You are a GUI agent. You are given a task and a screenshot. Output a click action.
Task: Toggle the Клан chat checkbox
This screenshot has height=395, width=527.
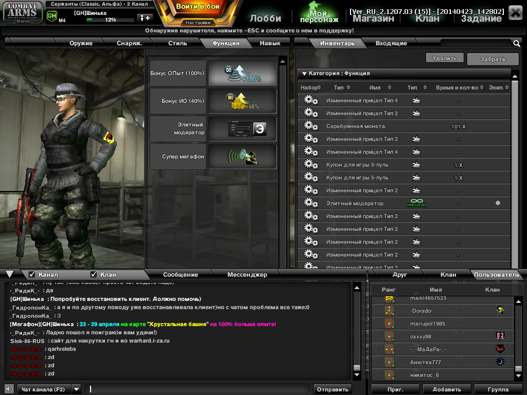point(94,275)
